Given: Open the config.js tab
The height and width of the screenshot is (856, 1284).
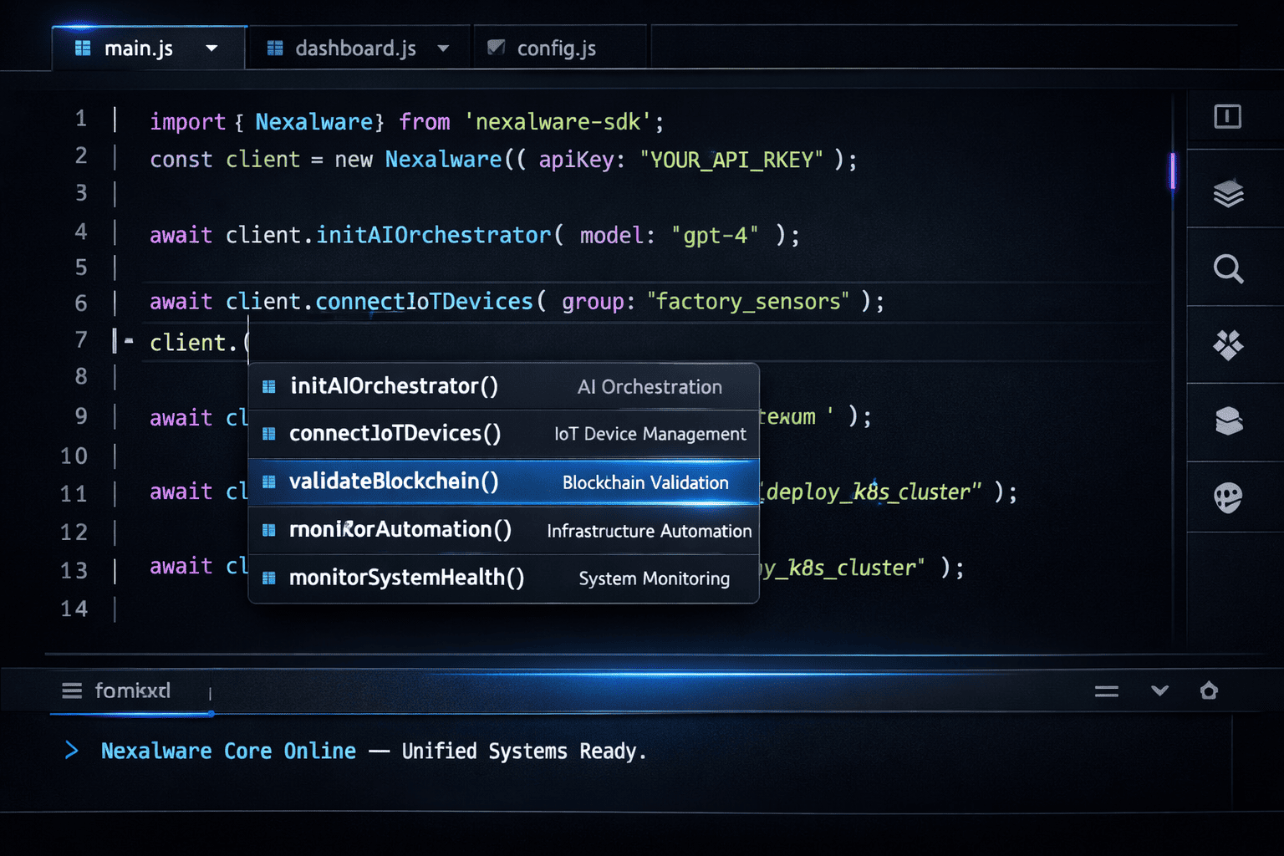Looking at the screenshot, I should (557, 48).
